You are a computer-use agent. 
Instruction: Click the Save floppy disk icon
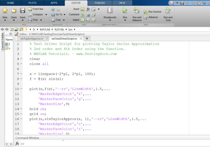tap(22, 10)
